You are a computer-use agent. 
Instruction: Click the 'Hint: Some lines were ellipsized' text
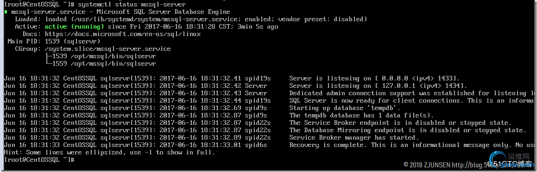[110, 153]
